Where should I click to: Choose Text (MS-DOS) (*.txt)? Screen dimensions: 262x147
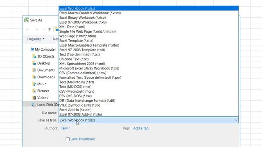[149, 87]
